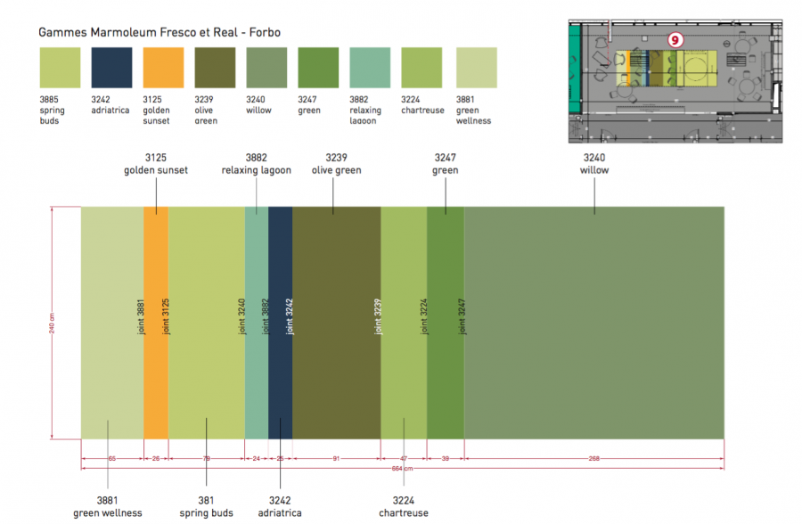Image resolution: width=802 pixels, height=524 pixels.
Task: Select the '91' width dimension
Action: (x=336, y=458)
